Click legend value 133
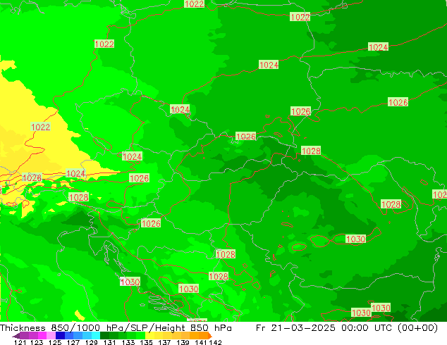447x345 pixels. pyautogui.click(x=128, y=342)
